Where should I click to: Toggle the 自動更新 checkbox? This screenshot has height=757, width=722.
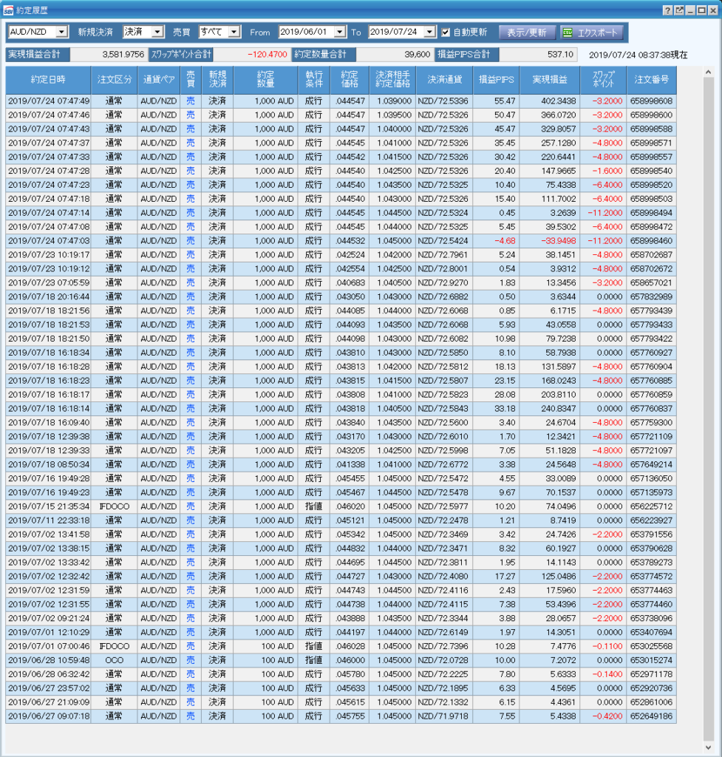[x=446, y=32]
